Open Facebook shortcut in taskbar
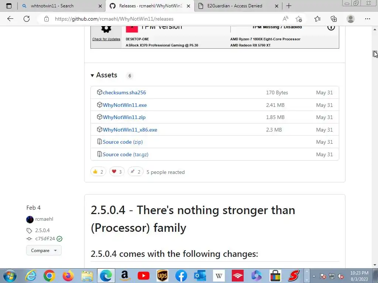Viewport: 378px width, 283px height. [x=181, y=276]
